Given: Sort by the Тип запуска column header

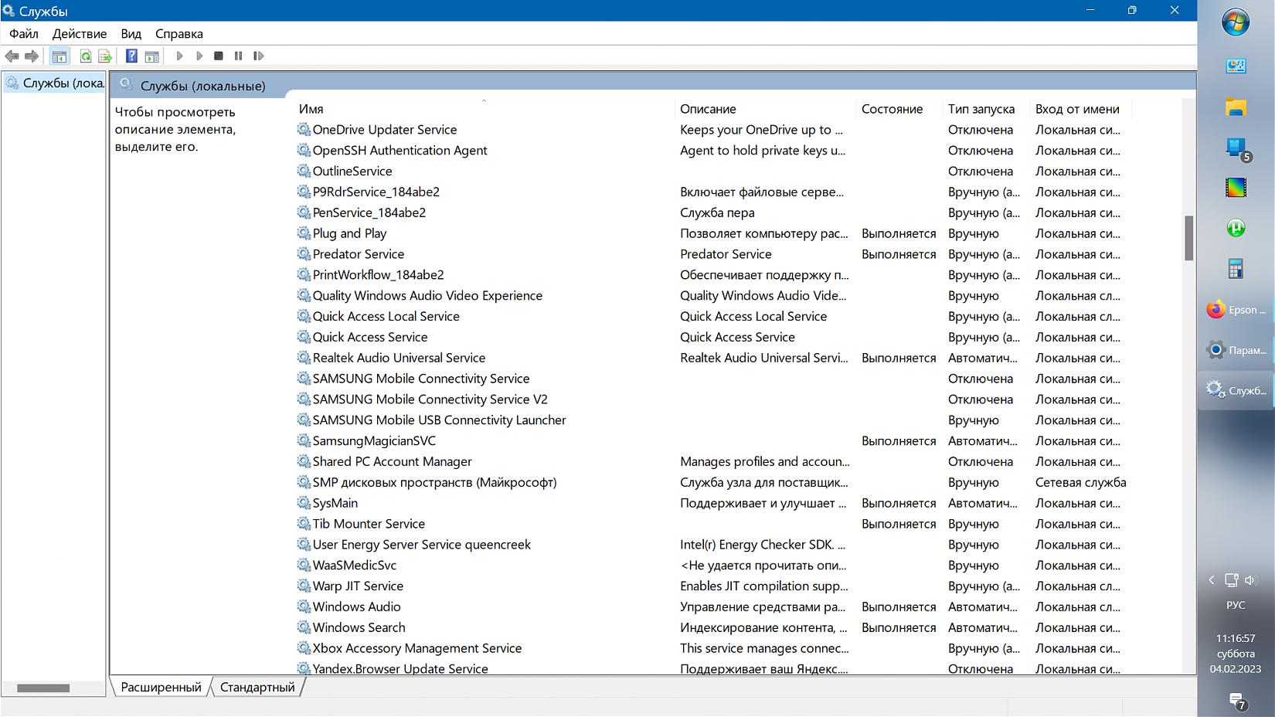Looking at the screenshot, I should click(x=981, y=109).
